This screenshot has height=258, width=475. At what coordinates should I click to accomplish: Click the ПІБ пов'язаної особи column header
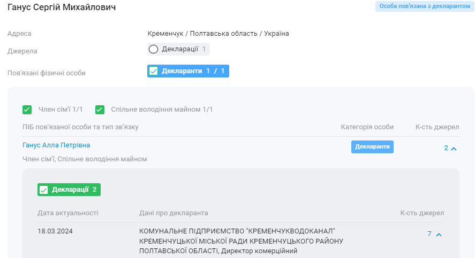tap(80, 127)
